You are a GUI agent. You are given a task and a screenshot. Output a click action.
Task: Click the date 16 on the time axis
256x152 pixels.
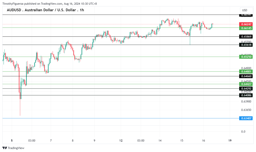[x=203, y=141]
